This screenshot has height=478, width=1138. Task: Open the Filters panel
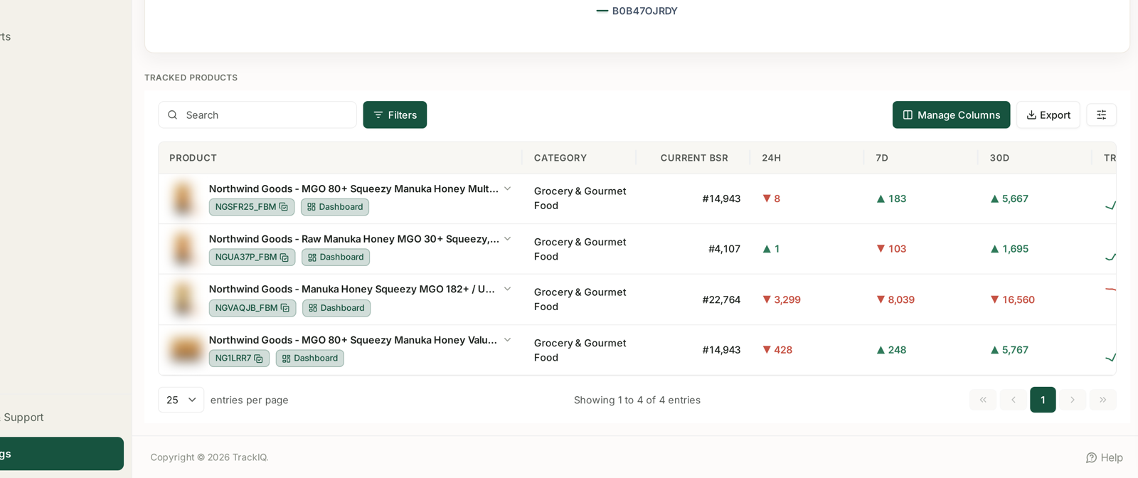pyautogui.click(x=395, y=115)
